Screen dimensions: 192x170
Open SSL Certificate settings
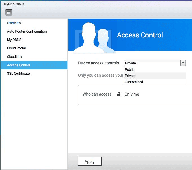[18, 74]
